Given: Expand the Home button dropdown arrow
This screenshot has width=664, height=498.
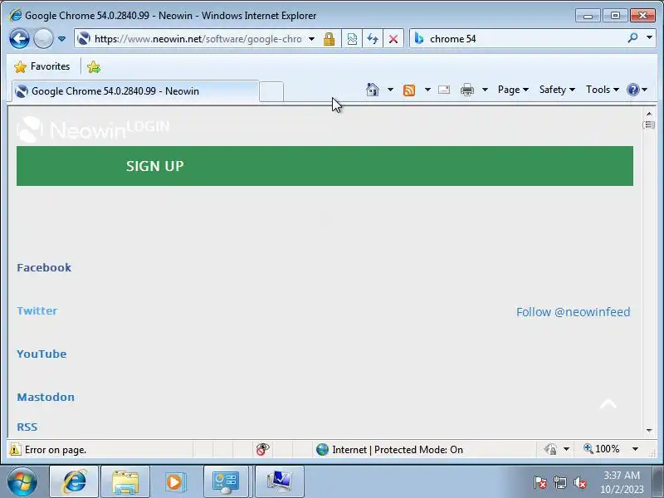Looking at the screenshot, I should tap(390, 90).
